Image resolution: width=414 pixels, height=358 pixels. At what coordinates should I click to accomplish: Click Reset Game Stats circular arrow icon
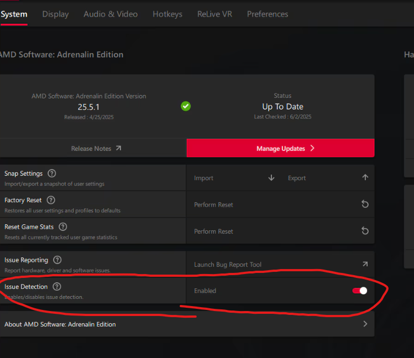click(x=365, y=231)
